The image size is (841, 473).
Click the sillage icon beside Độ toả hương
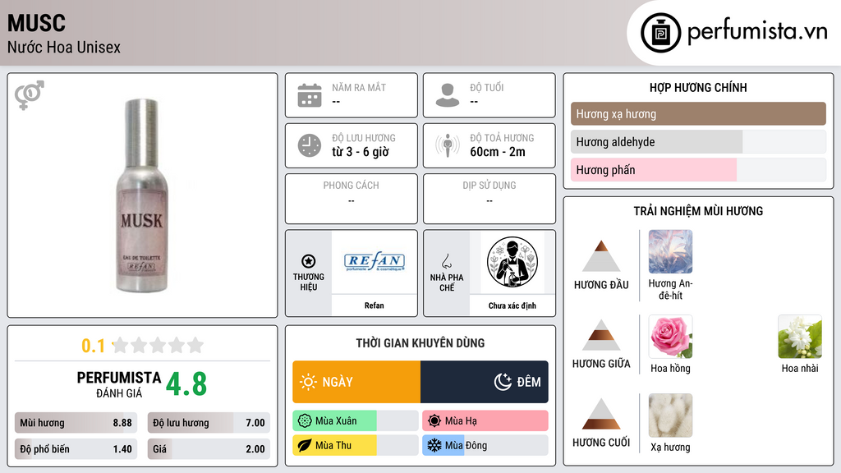point(448,145)
